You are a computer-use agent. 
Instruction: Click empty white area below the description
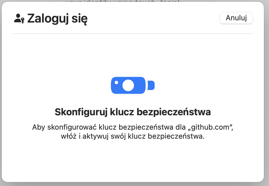[133, 160]
